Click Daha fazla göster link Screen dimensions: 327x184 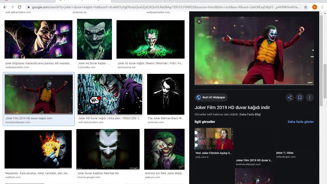[301, 122]
